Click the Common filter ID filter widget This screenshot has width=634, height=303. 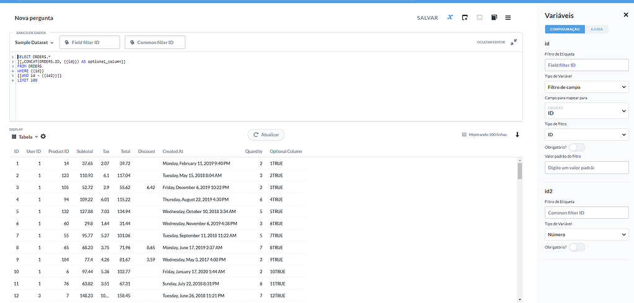coord(156,42)
